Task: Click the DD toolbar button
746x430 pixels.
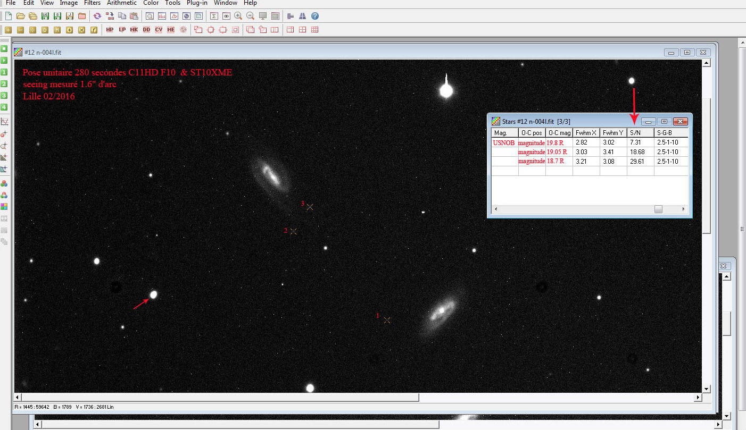Action: [146, 30]
